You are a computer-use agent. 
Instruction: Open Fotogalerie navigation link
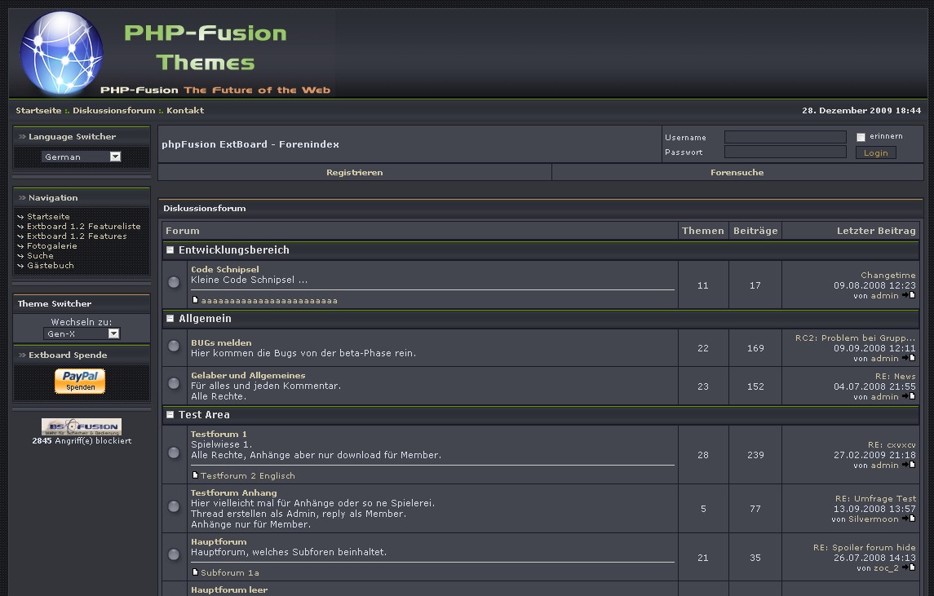(52, 245)
